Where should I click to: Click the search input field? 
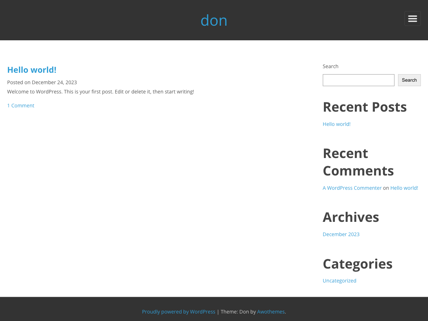pos(358,80)
